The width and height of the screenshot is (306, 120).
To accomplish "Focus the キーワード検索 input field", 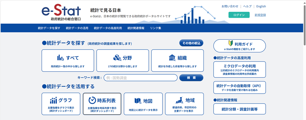I will [x=141, y=78].
